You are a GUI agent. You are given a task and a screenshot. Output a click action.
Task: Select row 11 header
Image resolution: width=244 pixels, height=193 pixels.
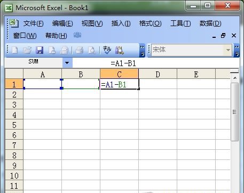click(14, 185)
